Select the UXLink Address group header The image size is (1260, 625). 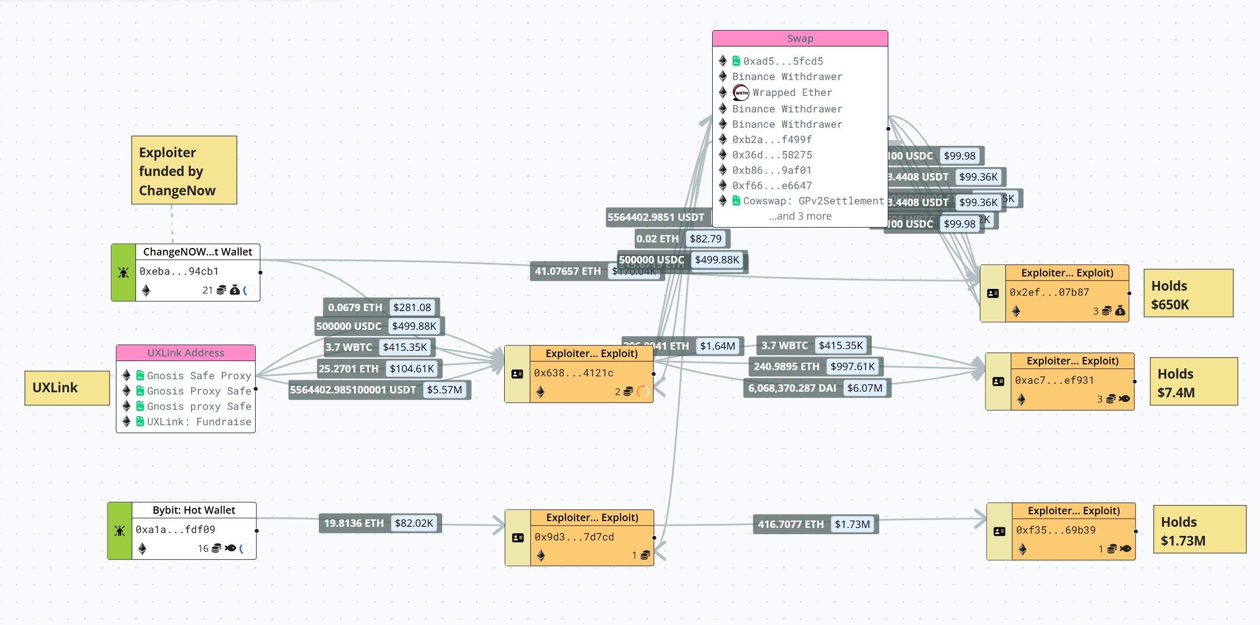coord(185,353)
